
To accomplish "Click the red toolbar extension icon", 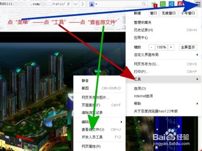I will pyautogui.click(x=180, y=4).
